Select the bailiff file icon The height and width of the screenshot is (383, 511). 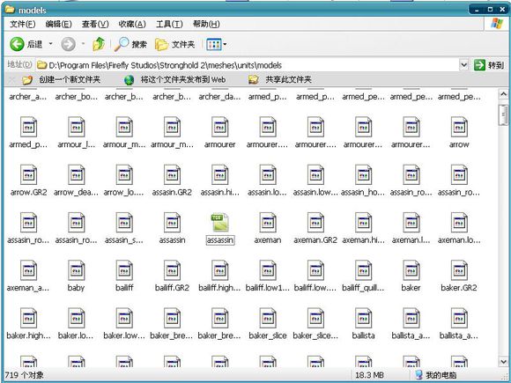tap(124, 270)
